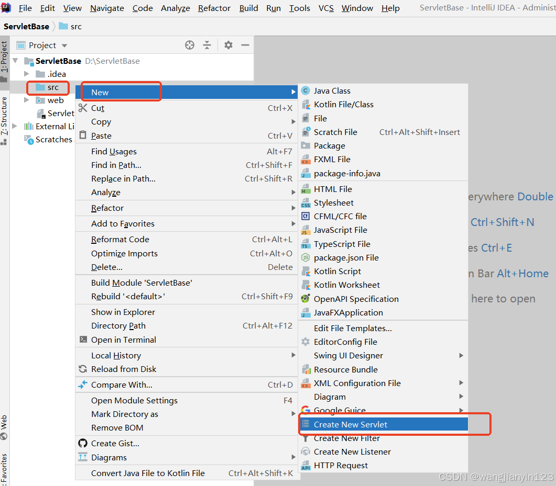This screenshot has height=486, width=556.
Task: Click the CFML/CFC file icon
Action: (306, 216)
